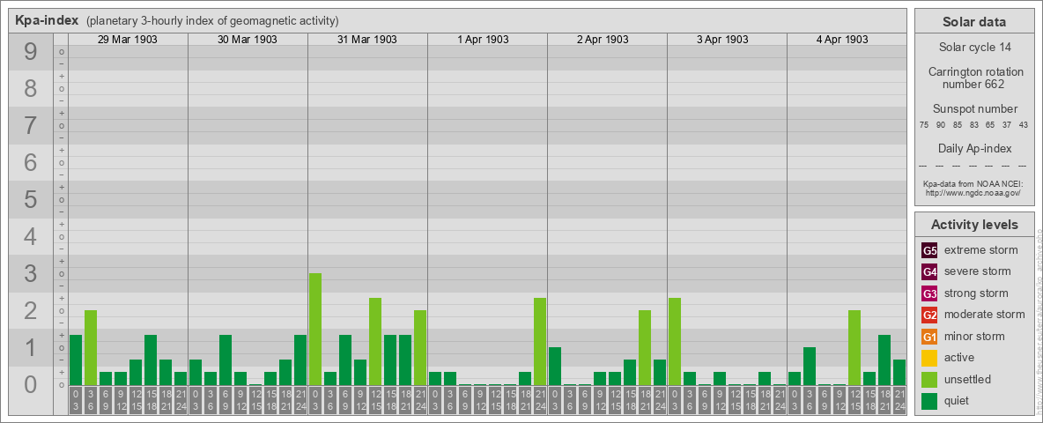Click the G3 strong storm badge

click(929, 293)
